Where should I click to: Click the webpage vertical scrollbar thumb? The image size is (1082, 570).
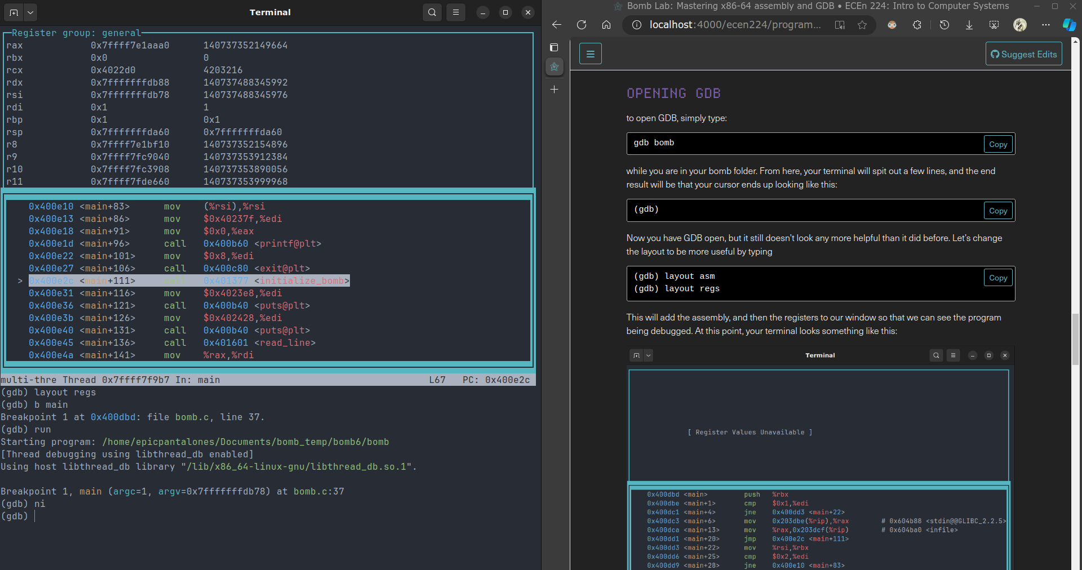[1076, 339]
